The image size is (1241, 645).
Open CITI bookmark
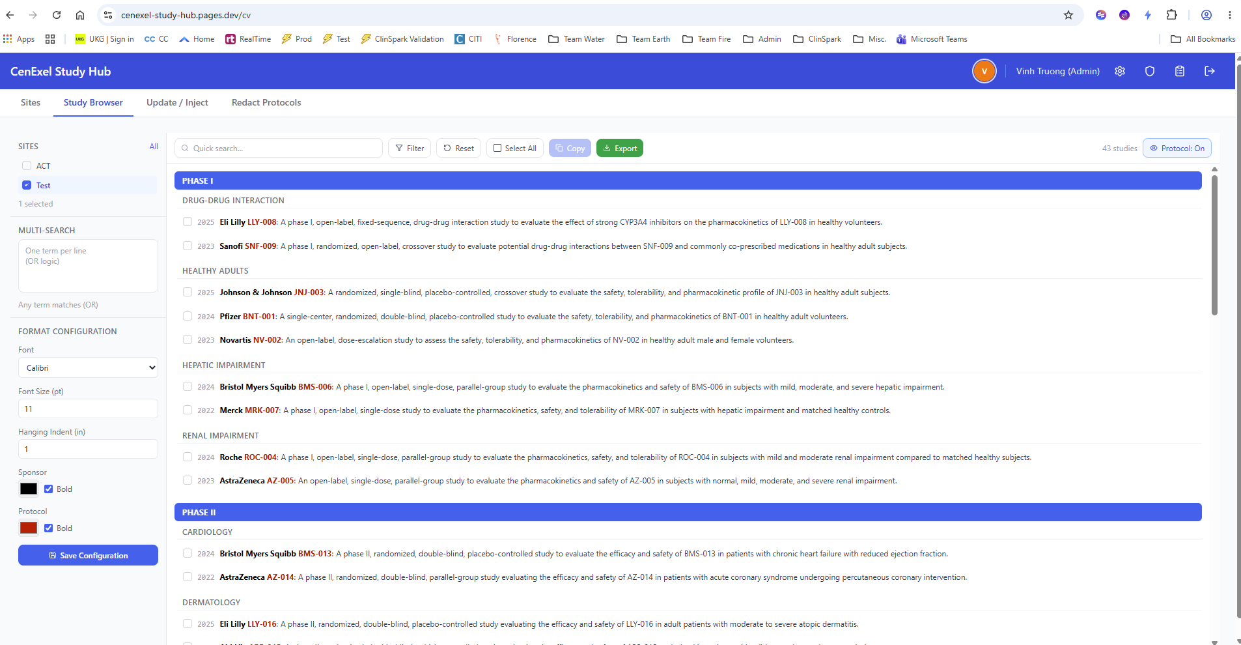(x=468, y=39)
